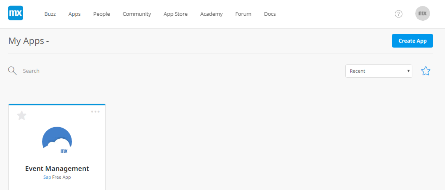Visit the App Store

[x=176, y=14]
